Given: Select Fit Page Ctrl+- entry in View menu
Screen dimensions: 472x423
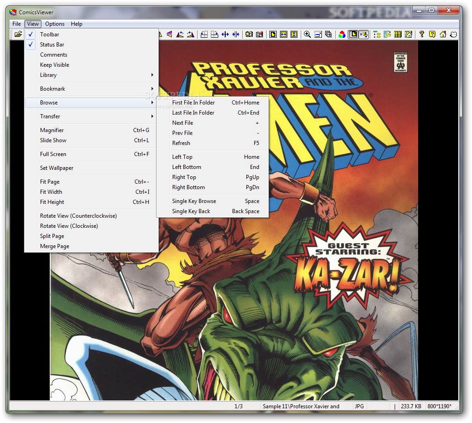Looking at the screenshot, I should (92, 182).
